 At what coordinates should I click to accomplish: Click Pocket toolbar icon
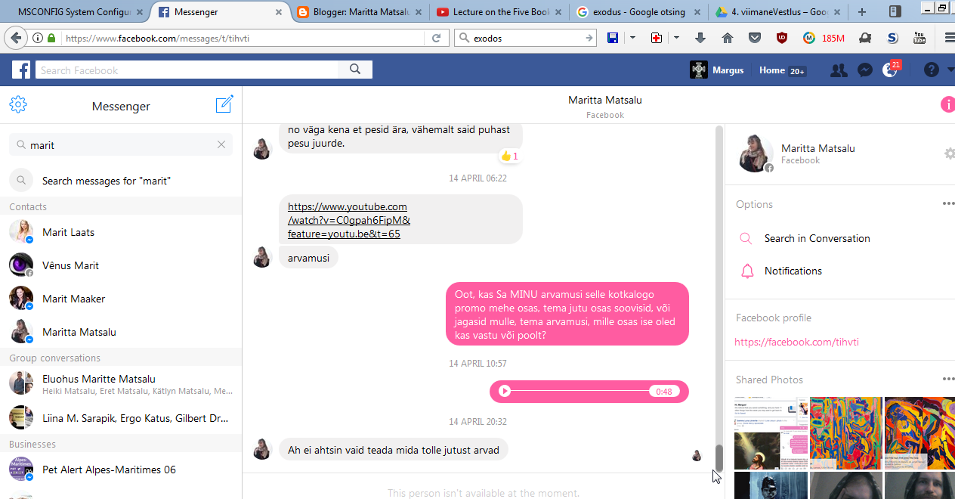[x=755, y=38]
